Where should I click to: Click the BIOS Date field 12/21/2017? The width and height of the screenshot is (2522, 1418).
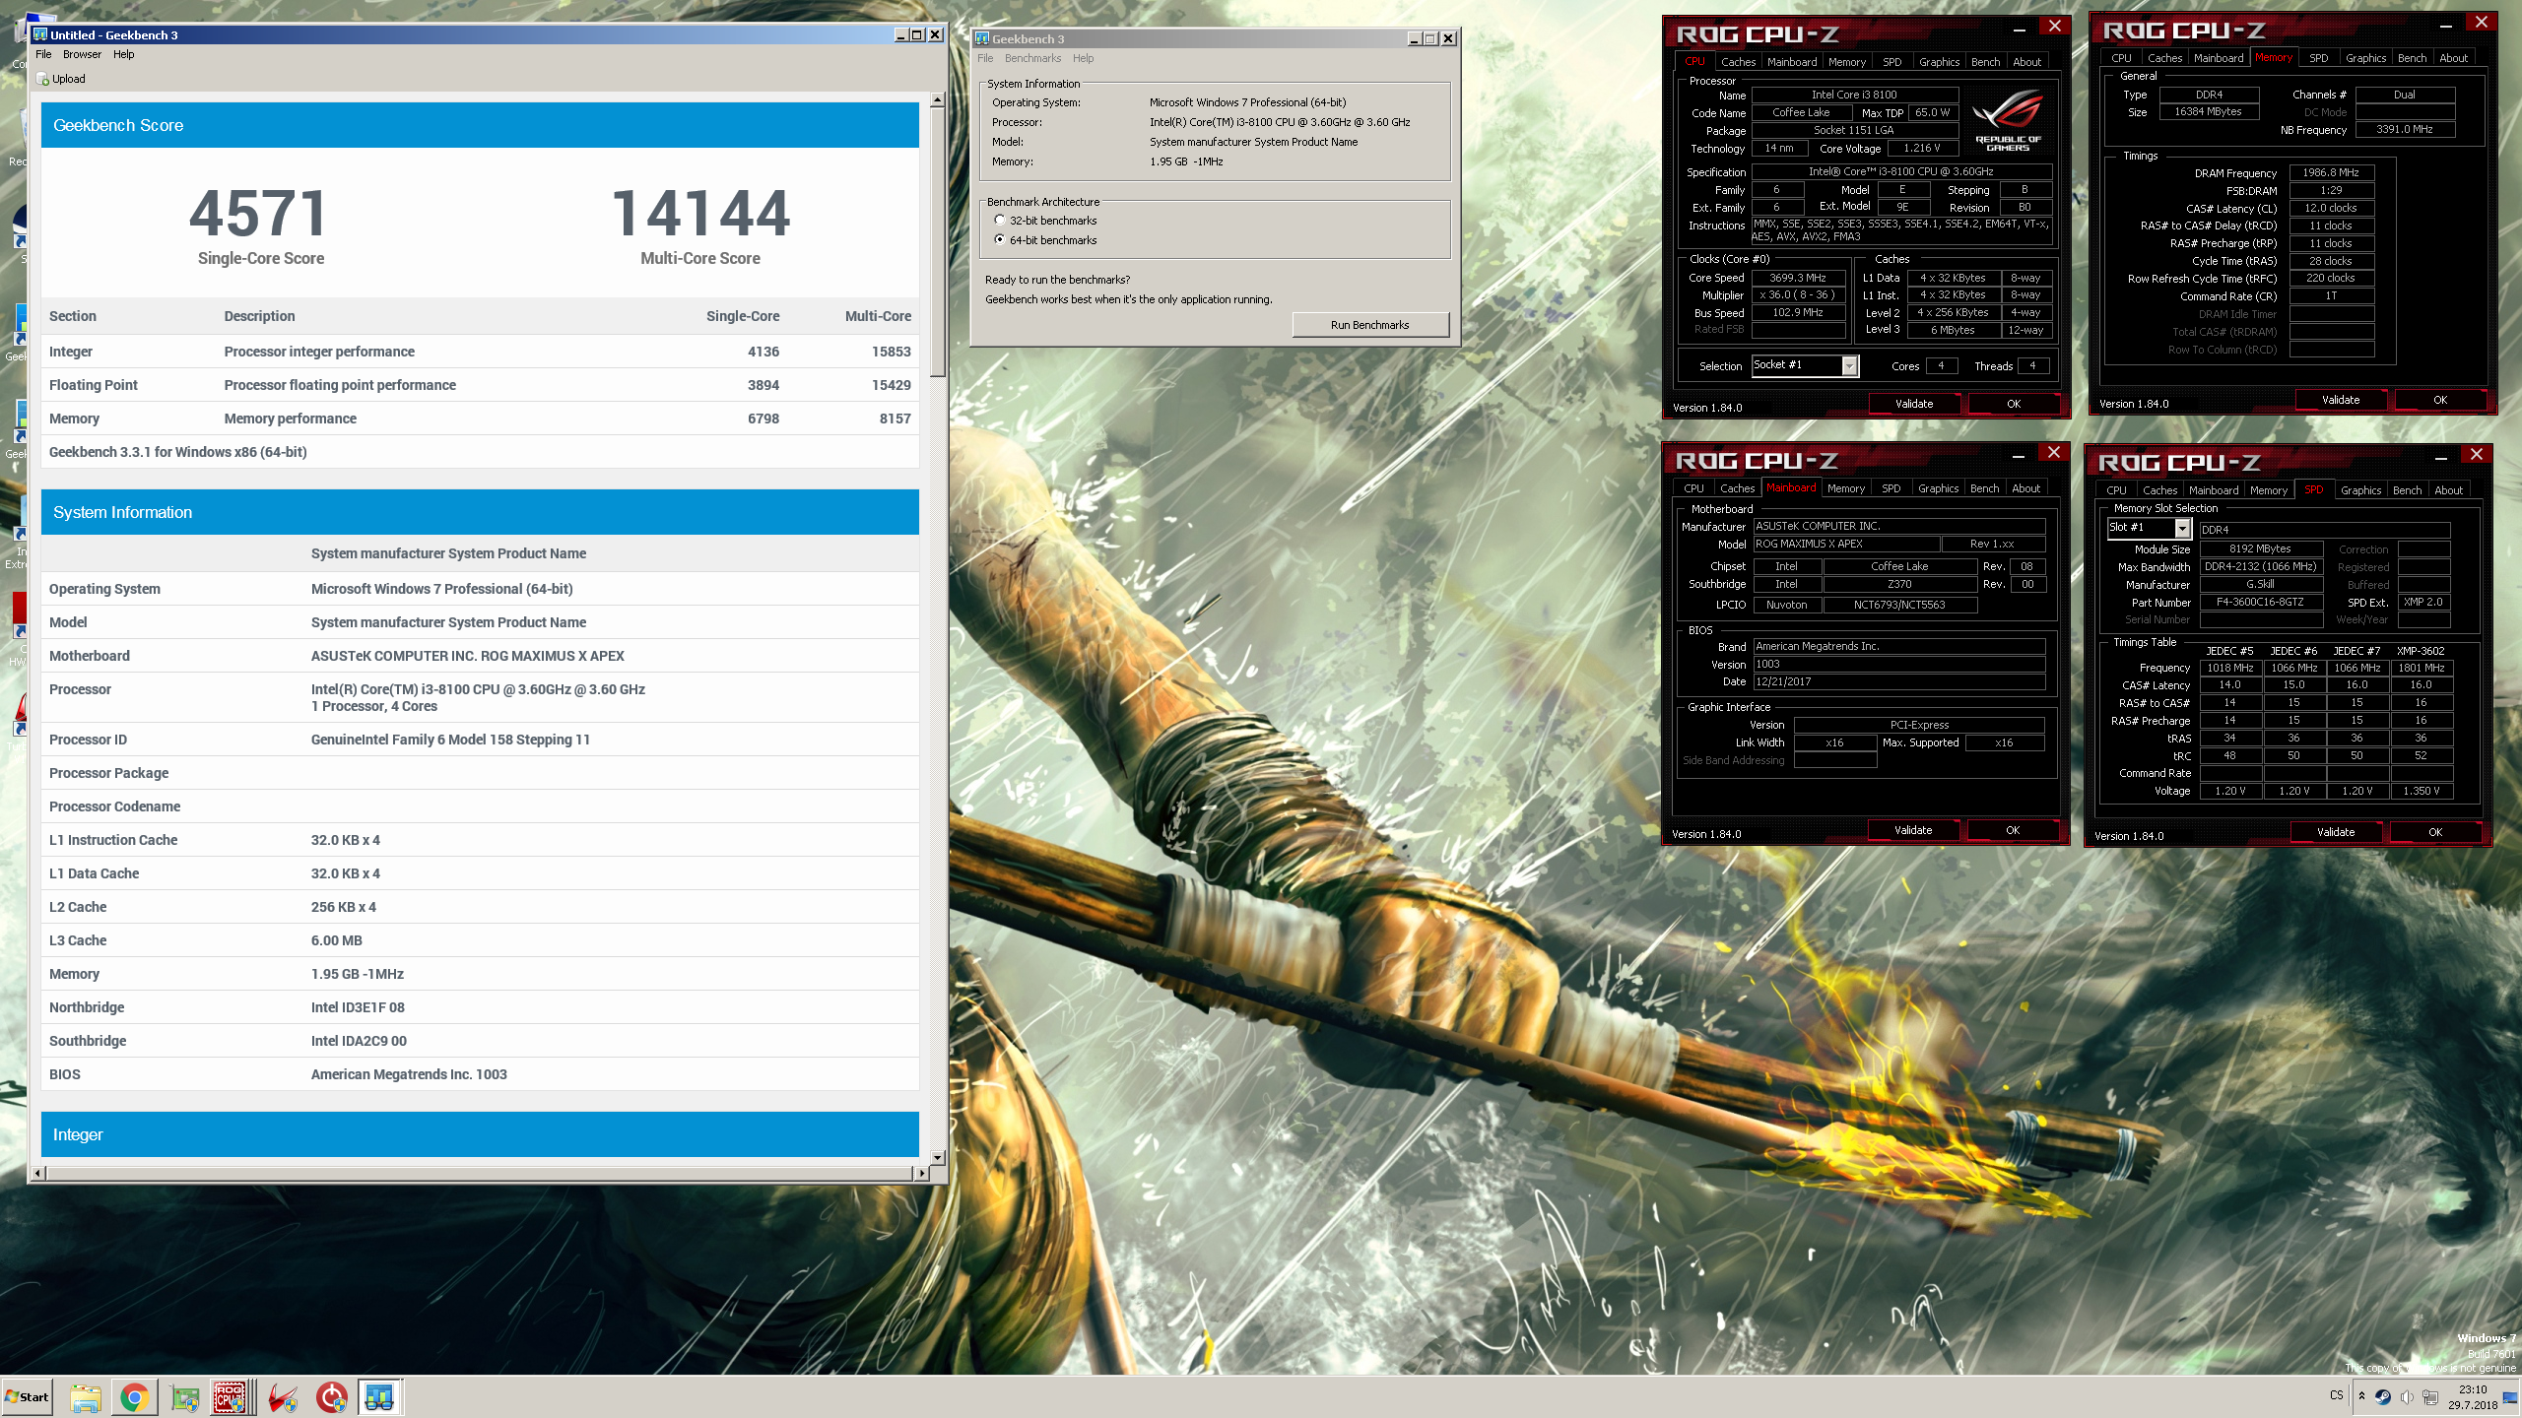[x=1898, y=681]
